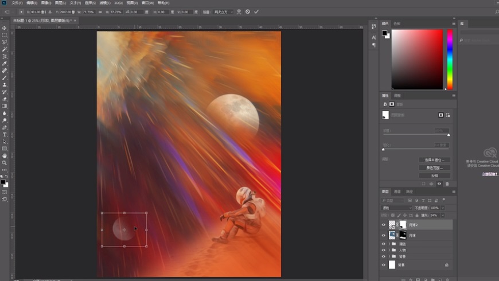
Task: Click the new group folder icon at Layers bottom
Action: point(432,279)
